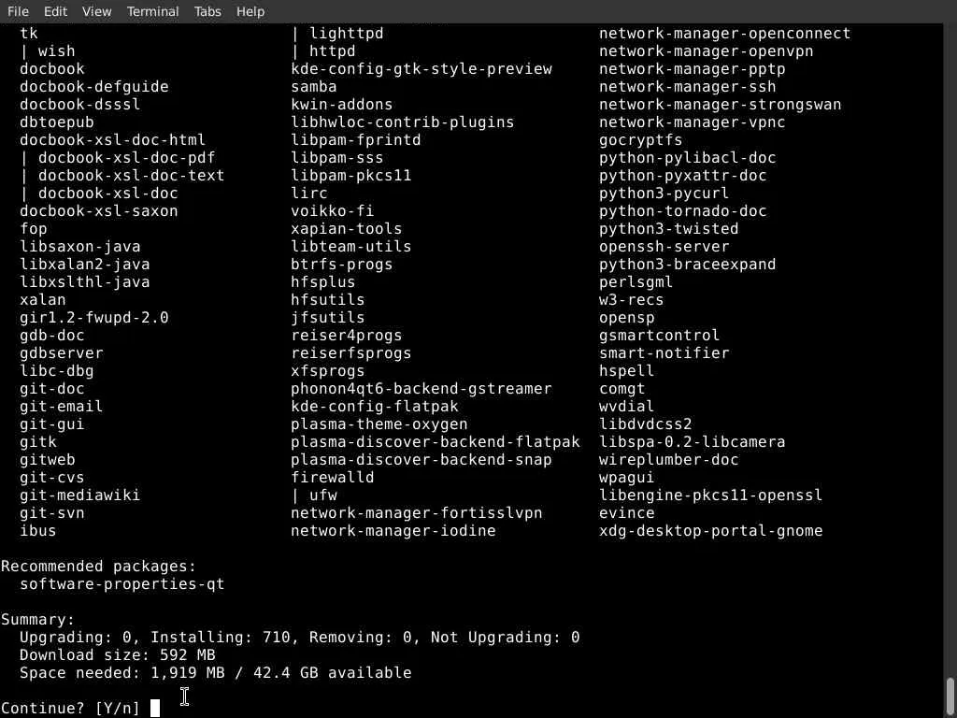Click the package name 'docbook-defguide'
Screen dimensions: 957x718
click(x=94, y=87)
